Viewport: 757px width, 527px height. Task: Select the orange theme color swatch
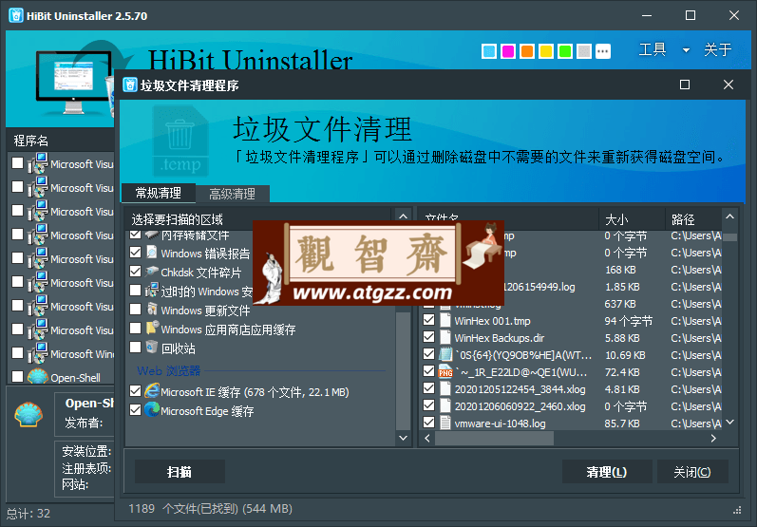click(x=527, y=51)
